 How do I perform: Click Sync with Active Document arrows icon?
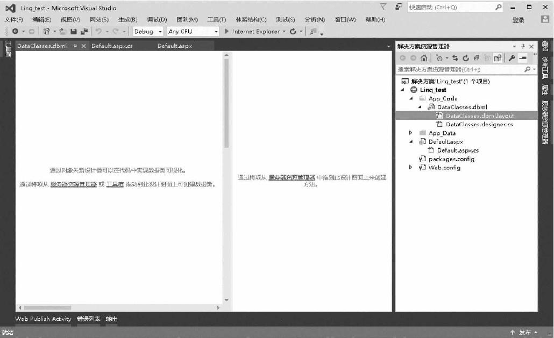pos(455,58)
